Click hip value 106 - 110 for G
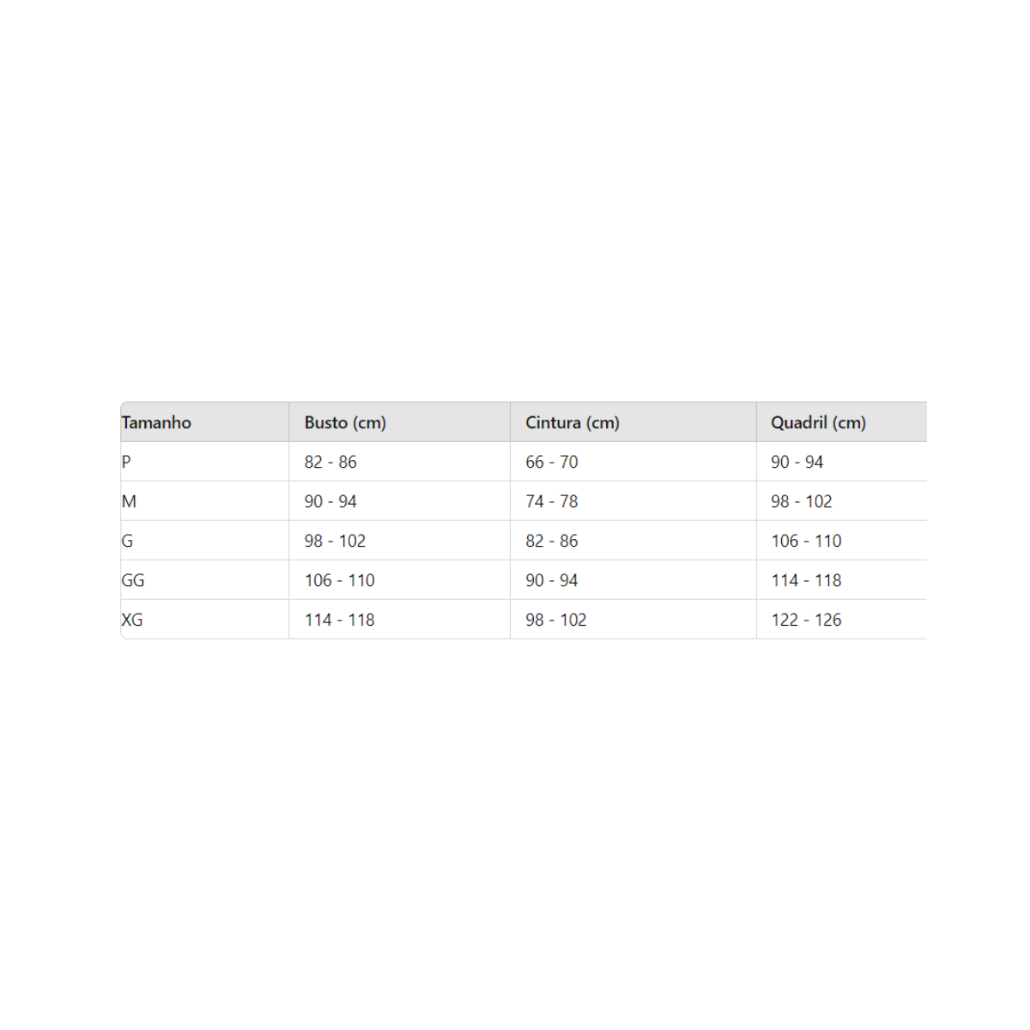1030x1030 pixels. click(806, 541)
